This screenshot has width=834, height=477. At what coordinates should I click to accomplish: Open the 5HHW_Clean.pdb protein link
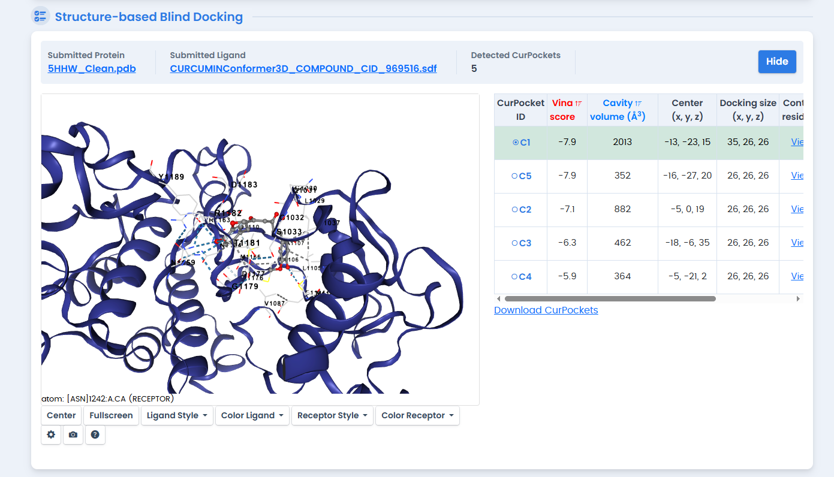pyautogui.click(x=92, y=69)
